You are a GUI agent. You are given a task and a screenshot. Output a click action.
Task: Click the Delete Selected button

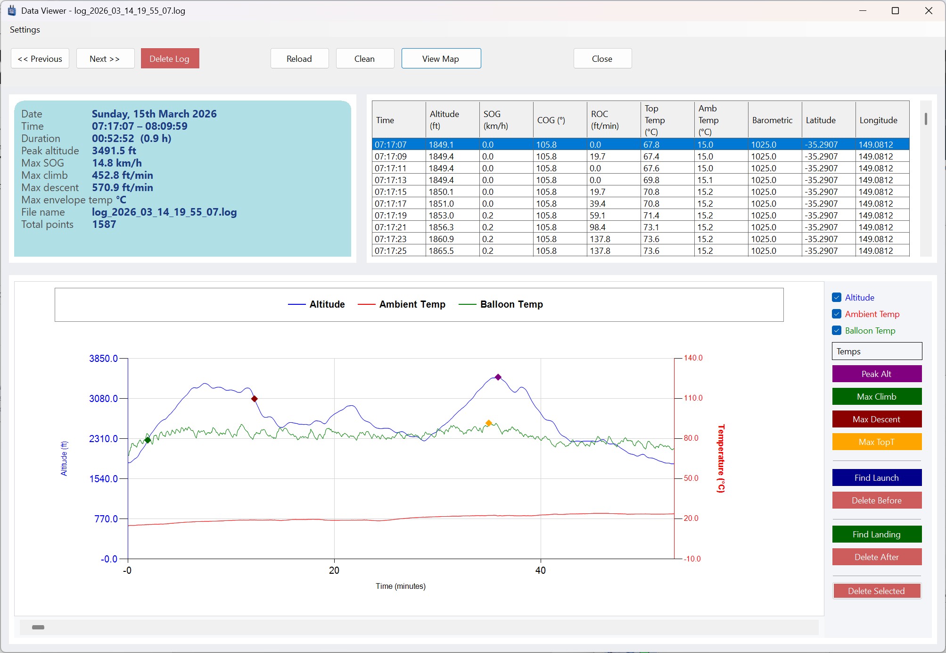coord(877,591)
